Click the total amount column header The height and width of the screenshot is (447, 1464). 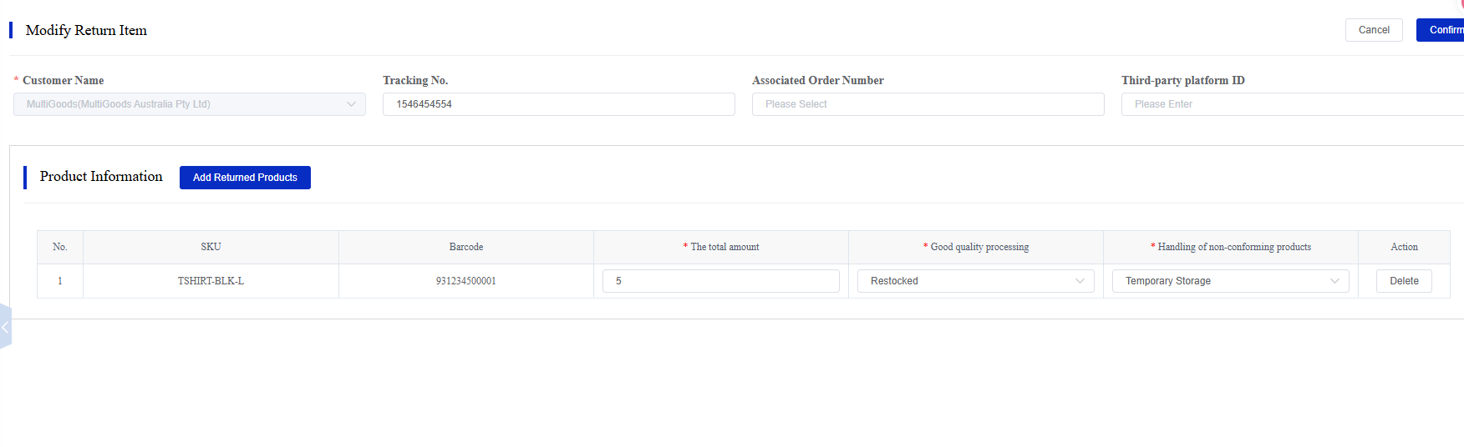click(x=721, y=247)
